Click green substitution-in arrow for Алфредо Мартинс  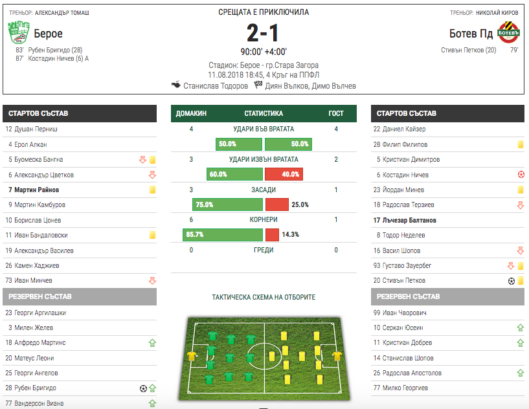(x=153, y=343)
